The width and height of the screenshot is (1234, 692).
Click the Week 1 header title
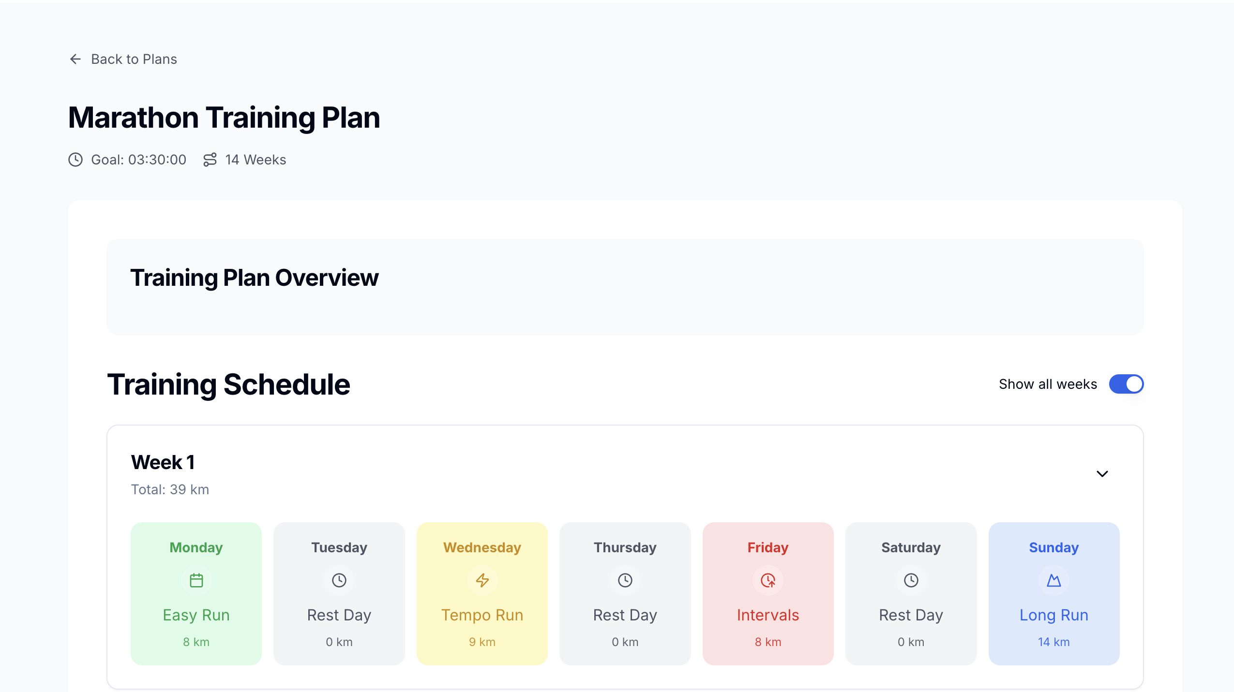pos(163,462)
